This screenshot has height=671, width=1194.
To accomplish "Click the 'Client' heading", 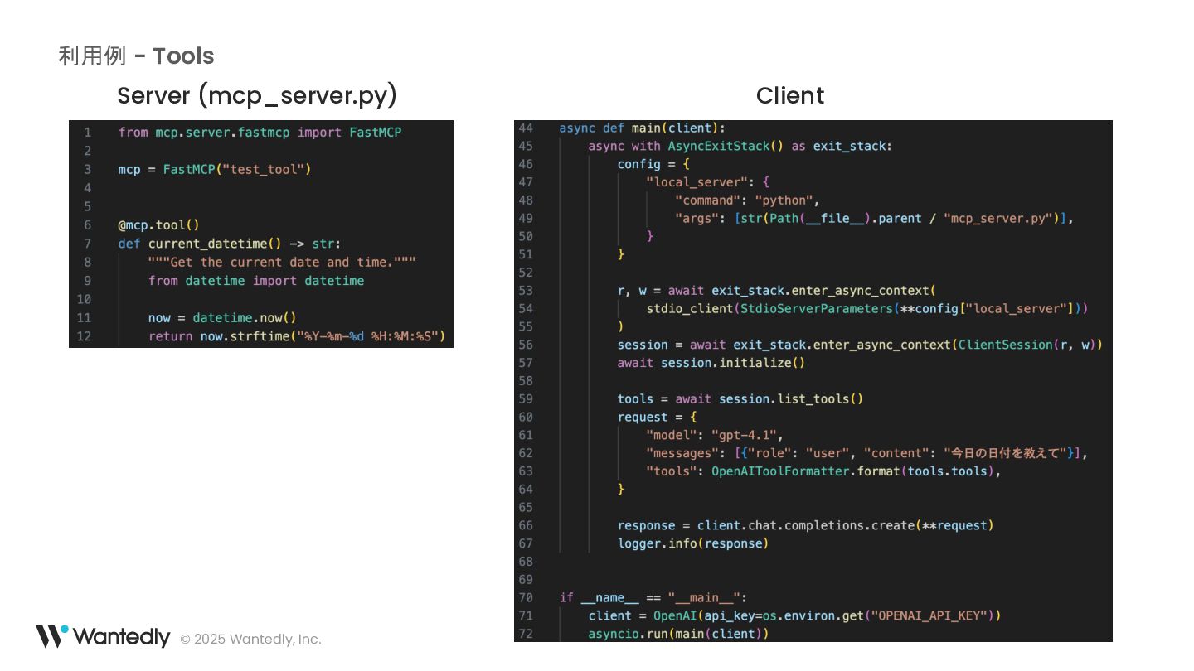I will [790, 96].
